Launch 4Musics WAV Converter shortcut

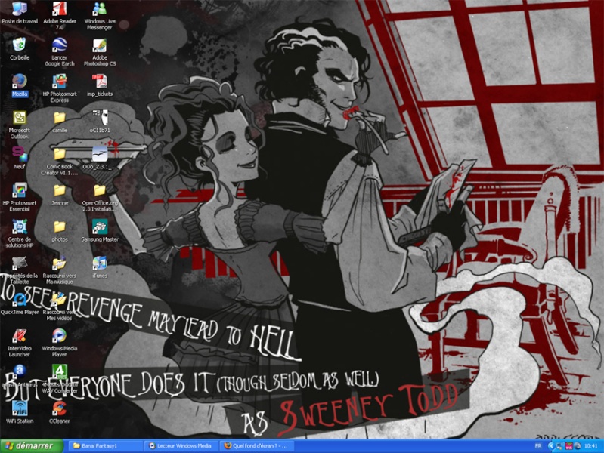[59, 379]
